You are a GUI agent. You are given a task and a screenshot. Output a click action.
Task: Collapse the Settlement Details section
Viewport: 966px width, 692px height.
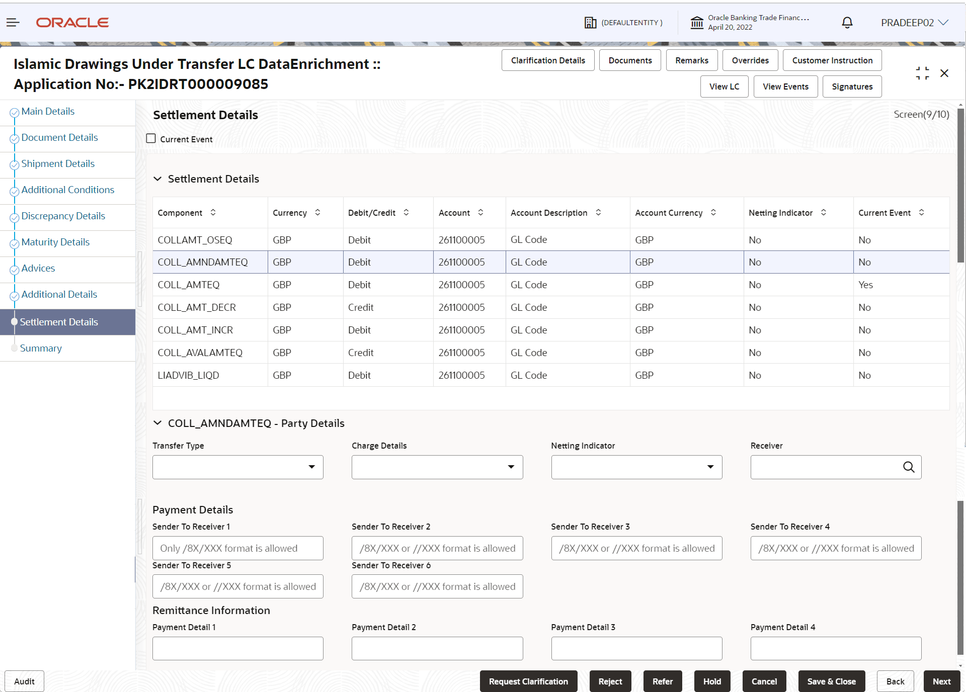pyautogui.click(x=157, y=179)
